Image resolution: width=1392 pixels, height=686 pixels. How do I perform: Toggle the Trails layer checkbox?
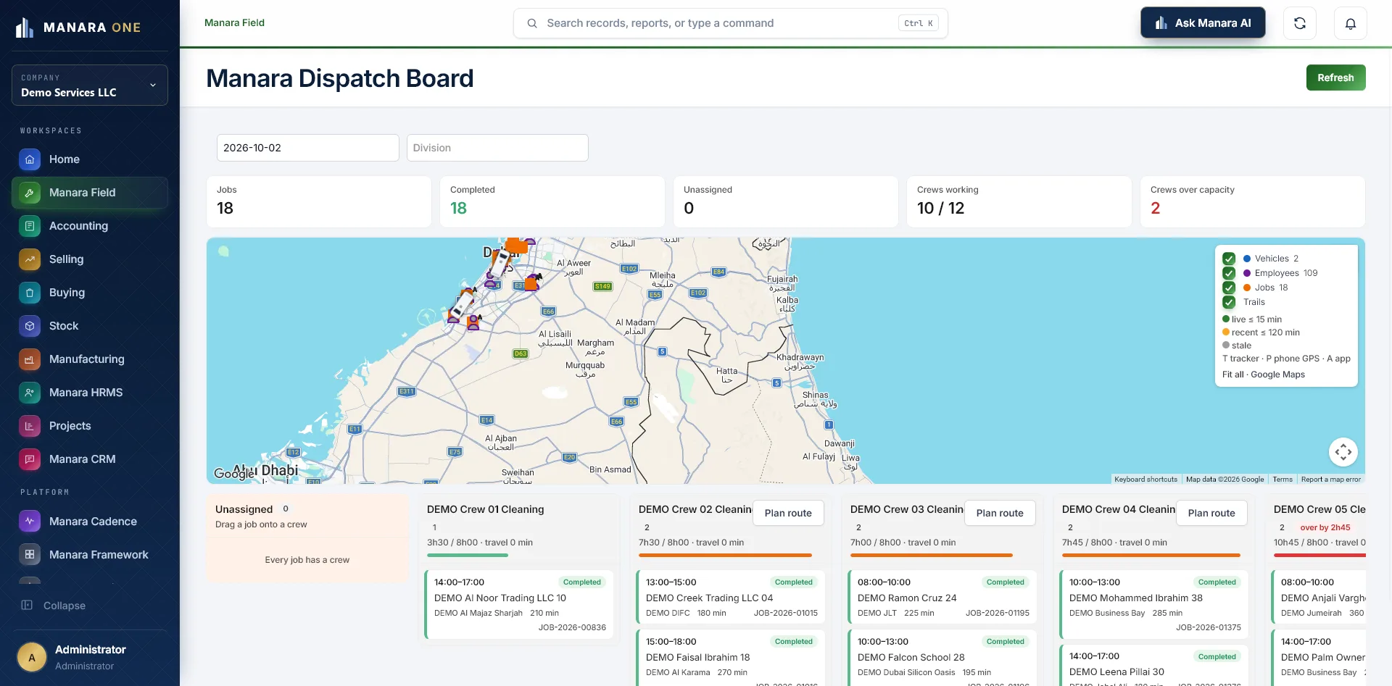[x=1229, y=302]
